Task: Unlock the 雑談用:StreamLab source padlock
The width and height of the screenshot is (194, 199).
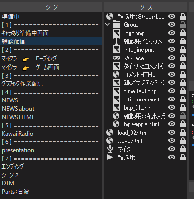Action: [183, 16]
